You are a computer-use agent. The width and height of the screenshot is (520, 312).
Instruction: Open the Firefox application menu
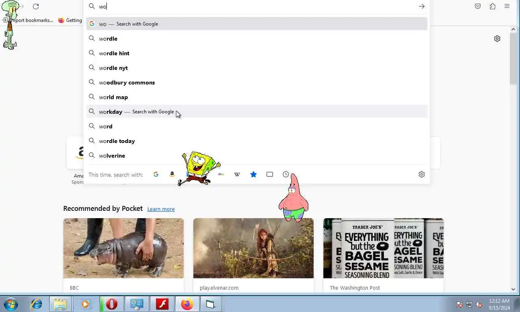click(507, 6)
